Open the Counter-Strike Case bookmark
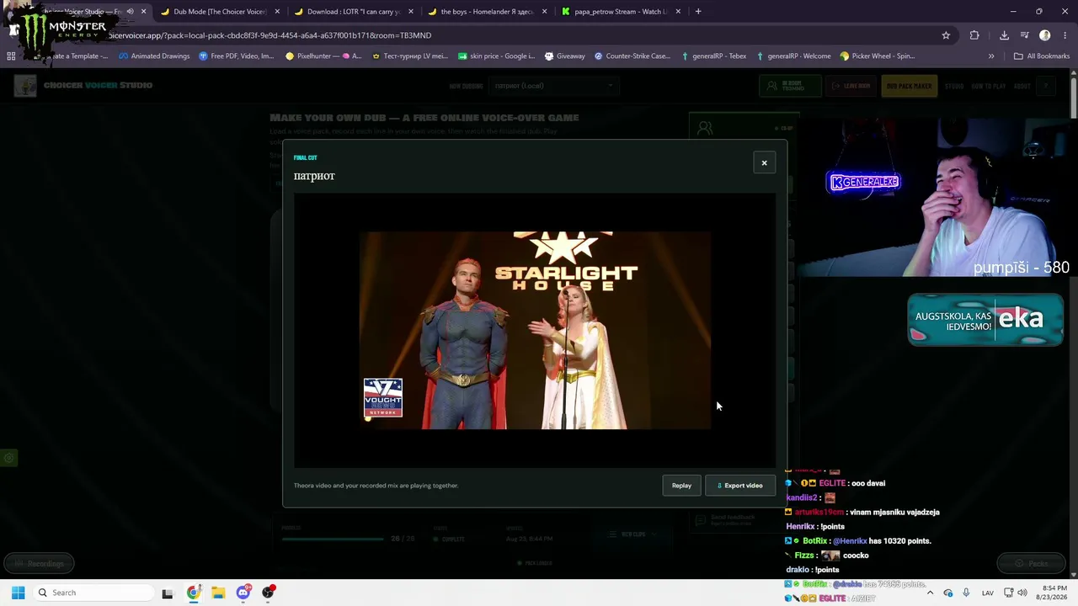1078x606 pixels. [632, 56]
